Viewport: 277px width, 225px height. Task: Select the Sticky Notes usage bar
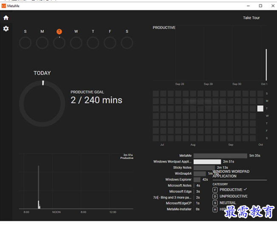(204, 168)
